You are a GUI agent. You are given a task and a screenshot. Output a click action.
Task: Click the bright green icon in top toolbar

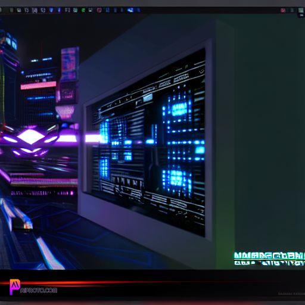tap(83, 10)
